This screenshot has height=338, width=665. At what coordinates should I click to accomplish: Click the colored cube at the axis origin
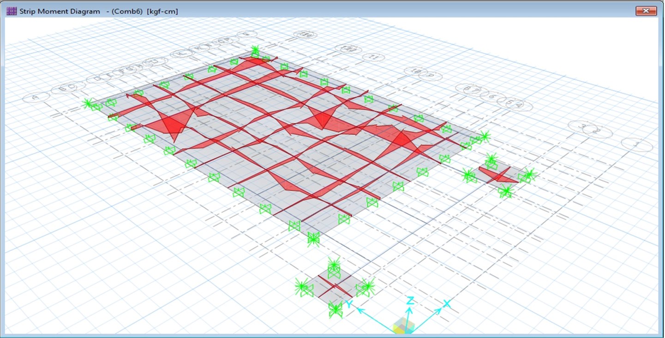404,326
